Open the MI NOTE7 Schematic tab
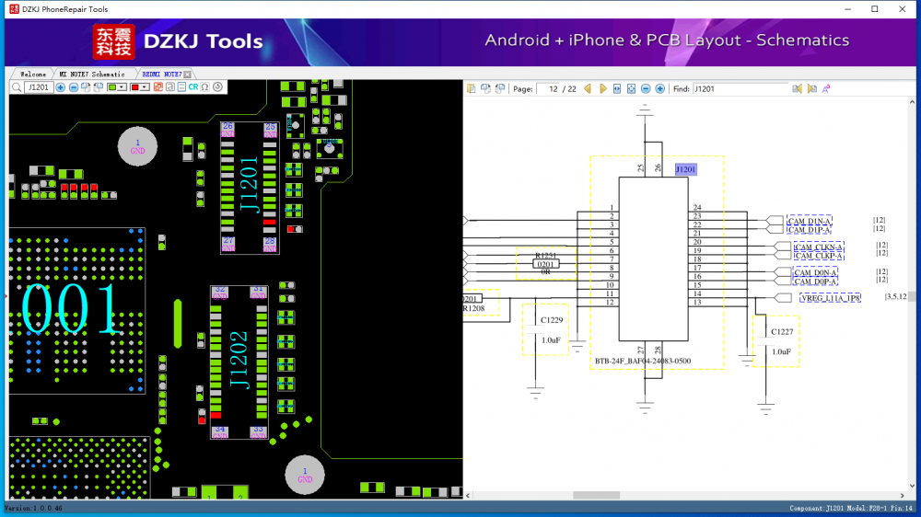 tap(92, 74)
